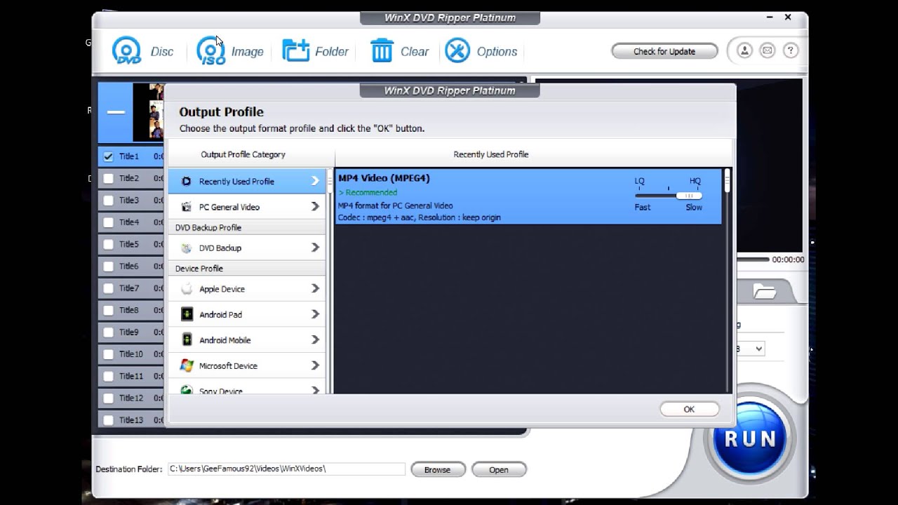
Task: Select Recently Used Profile category
Action: point(247,181)
